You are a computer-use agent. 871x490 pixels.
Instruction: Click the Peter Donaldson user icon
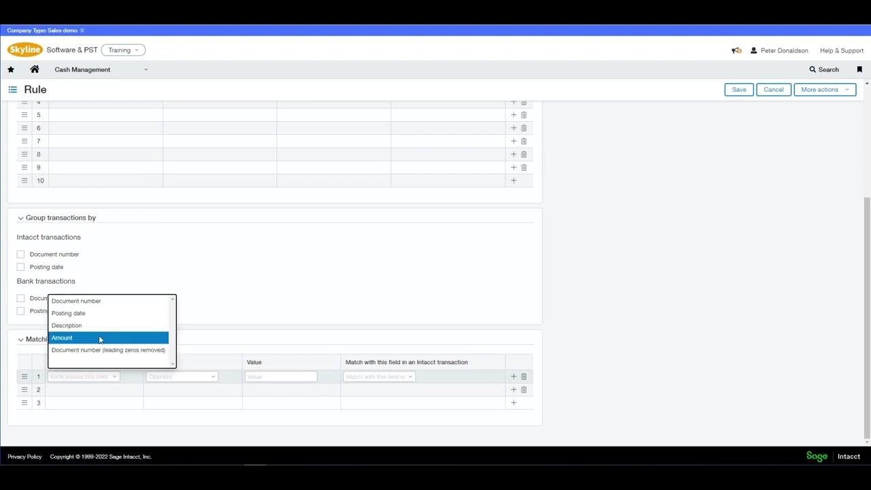coord(754,50)
